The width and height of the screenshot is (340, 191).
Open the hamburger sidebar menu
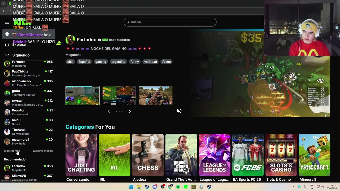point(7,22)
